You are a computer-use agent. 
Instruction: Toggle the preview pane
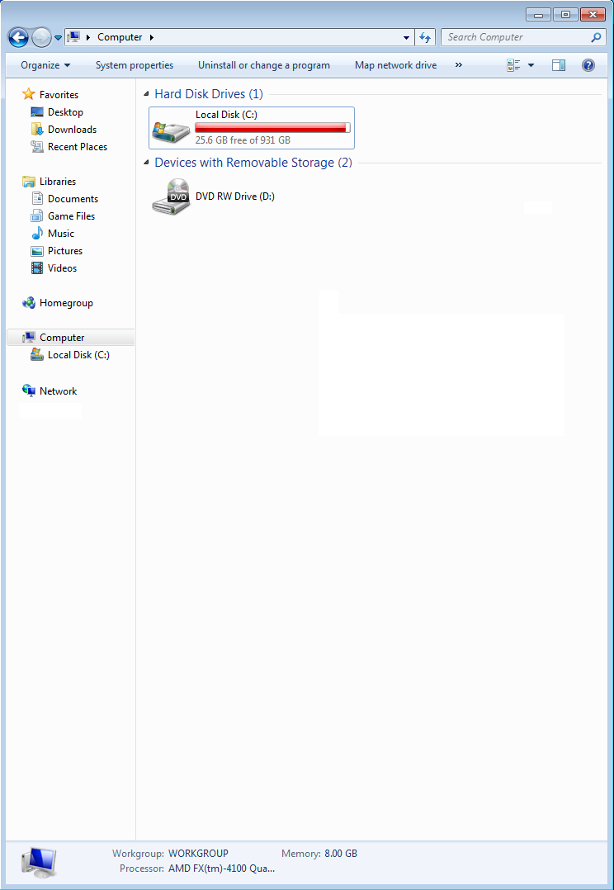pos(559,65)
